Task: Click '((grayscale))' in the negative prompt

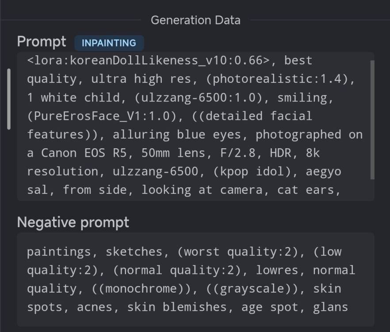Action: (x=252, y=289)
